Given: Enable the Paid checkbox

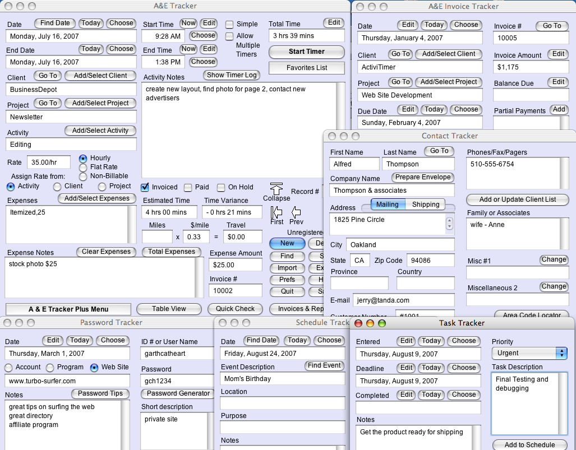Looking at the screenshot, I should tap(188, 188).
